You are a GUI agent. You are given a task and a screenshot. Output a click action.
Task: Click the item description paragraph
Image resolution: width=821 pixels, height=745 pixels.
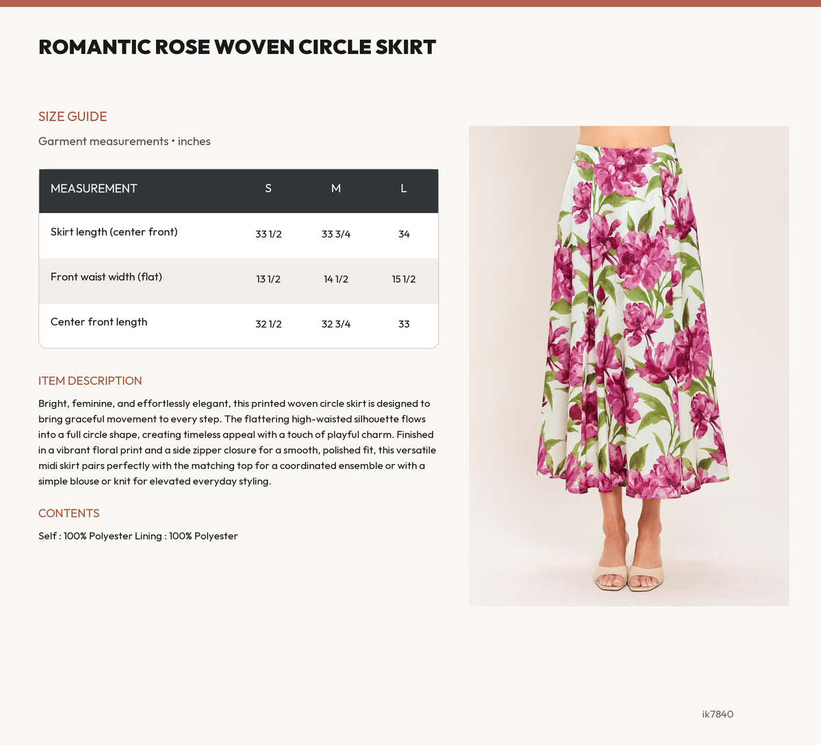237,442
